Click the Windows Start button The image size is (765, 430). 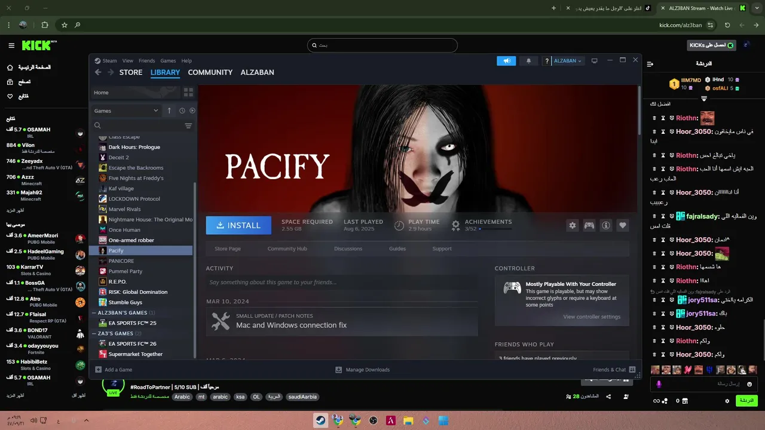pos(443,420)
